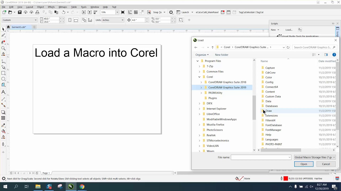Select the Text tool in toolbox
This screenshot has height=191, width=341.
tap(3, 92)
